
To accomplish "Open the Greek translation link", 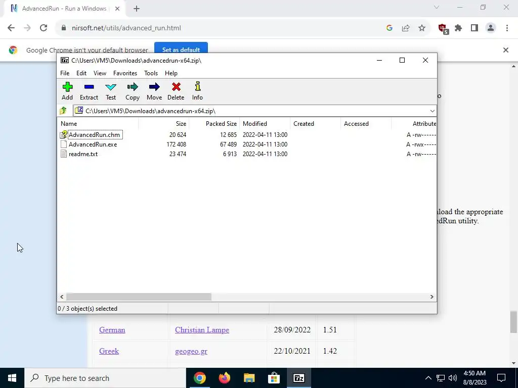I will click(x=109, y=351).
